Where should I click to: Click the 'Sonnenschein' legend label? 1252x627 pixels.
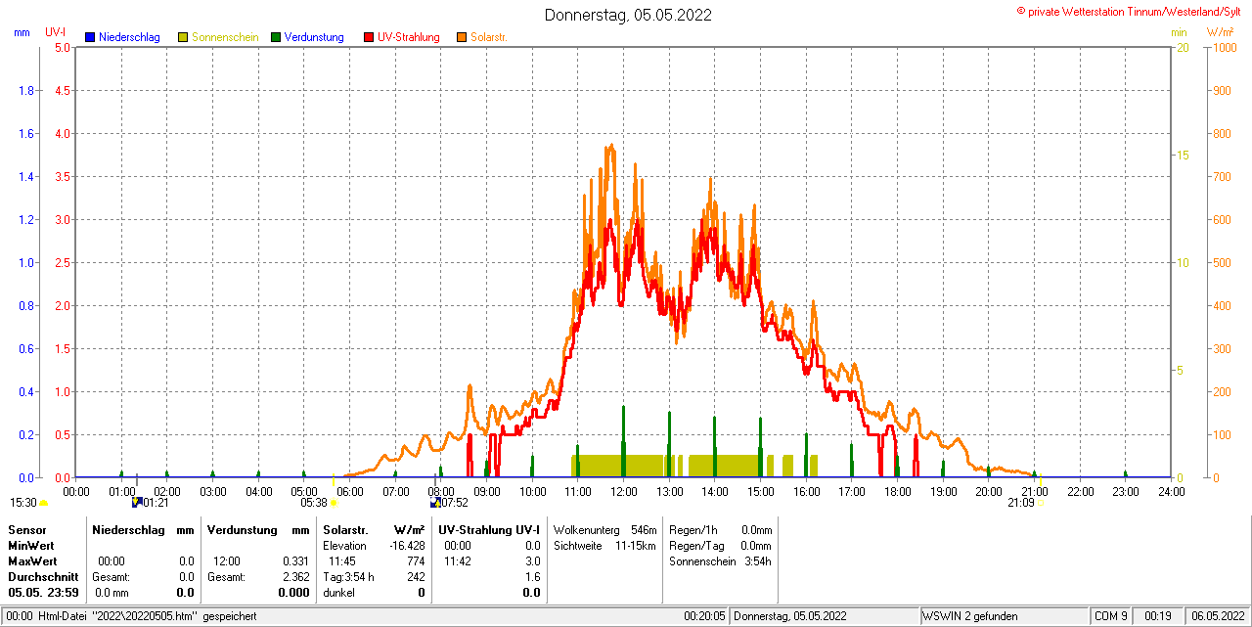[225, 37]
